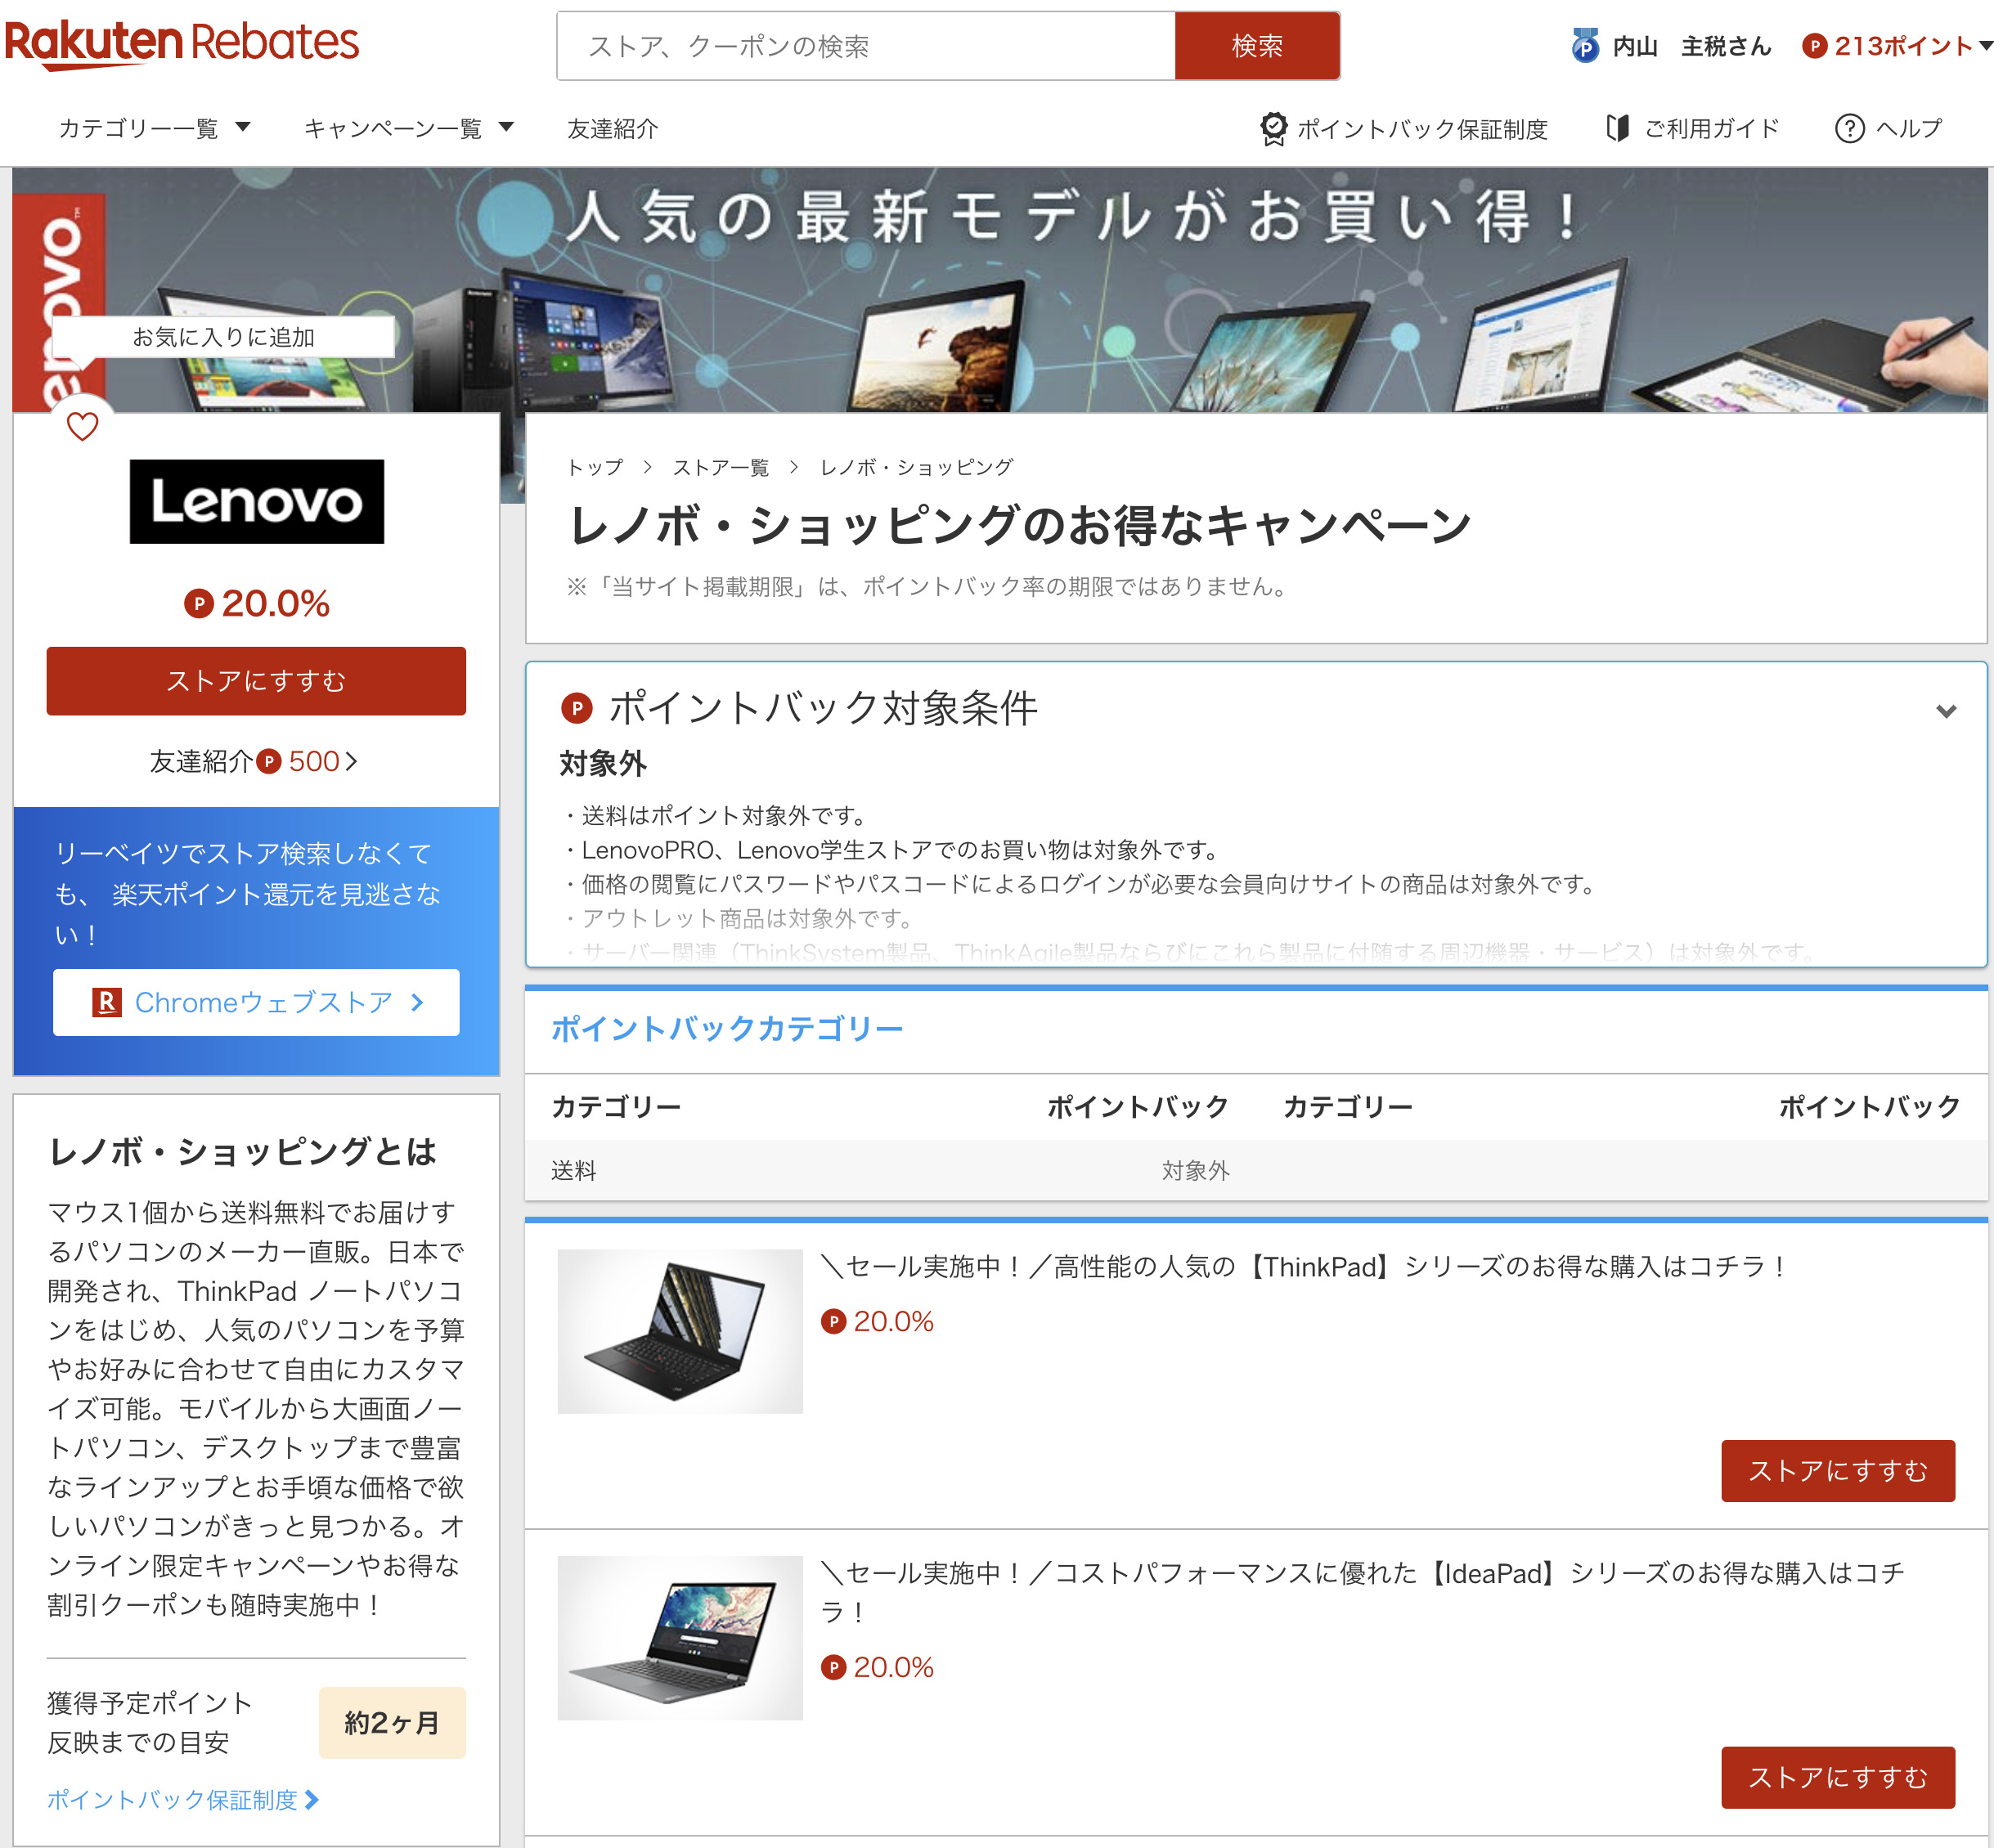Viewport: 1994px width, 1848px height.
Task: Open the bottom ポイントバック保証制度 link
Action: tap(183, 1800)
